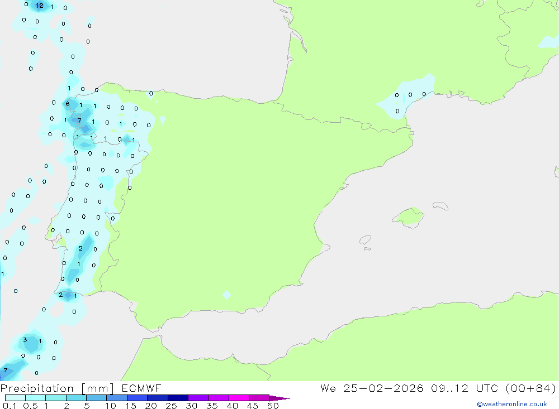The width and height of the screenshot is (559, 409).
Task: Click the '09..12 UTC' time label
Action: click(464, 388)
